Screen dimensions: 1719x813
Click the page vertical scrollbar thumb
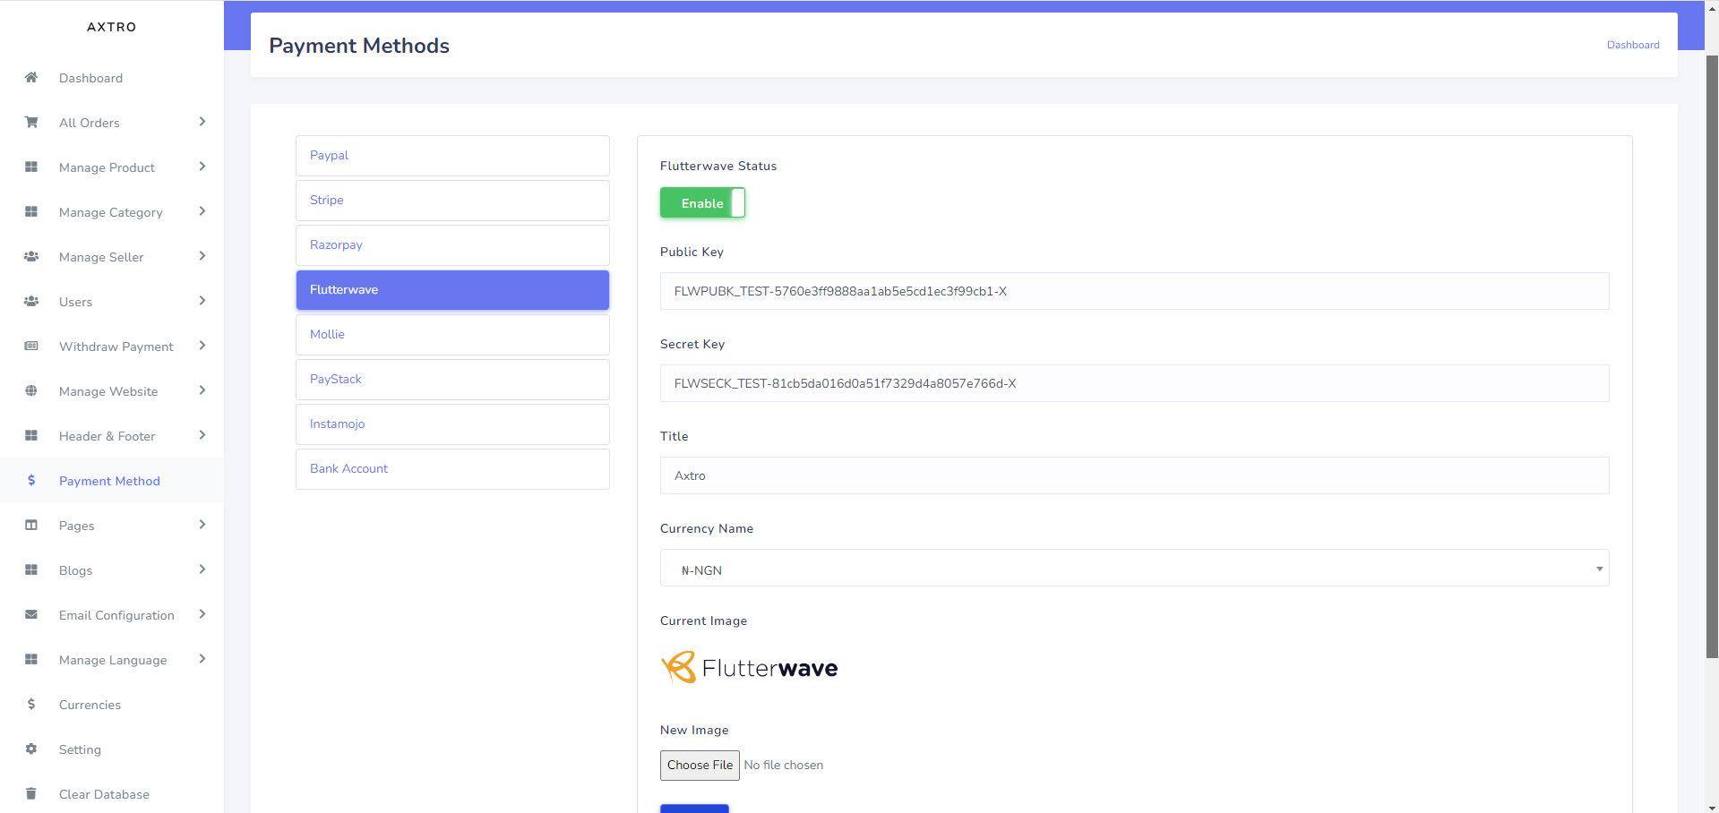(x=1712, y=358)
